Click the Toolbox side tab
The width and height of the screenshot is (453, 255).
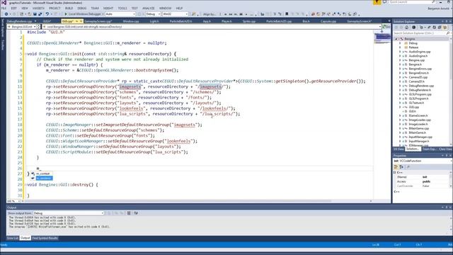pyautogui.click(x=3, y=45)
